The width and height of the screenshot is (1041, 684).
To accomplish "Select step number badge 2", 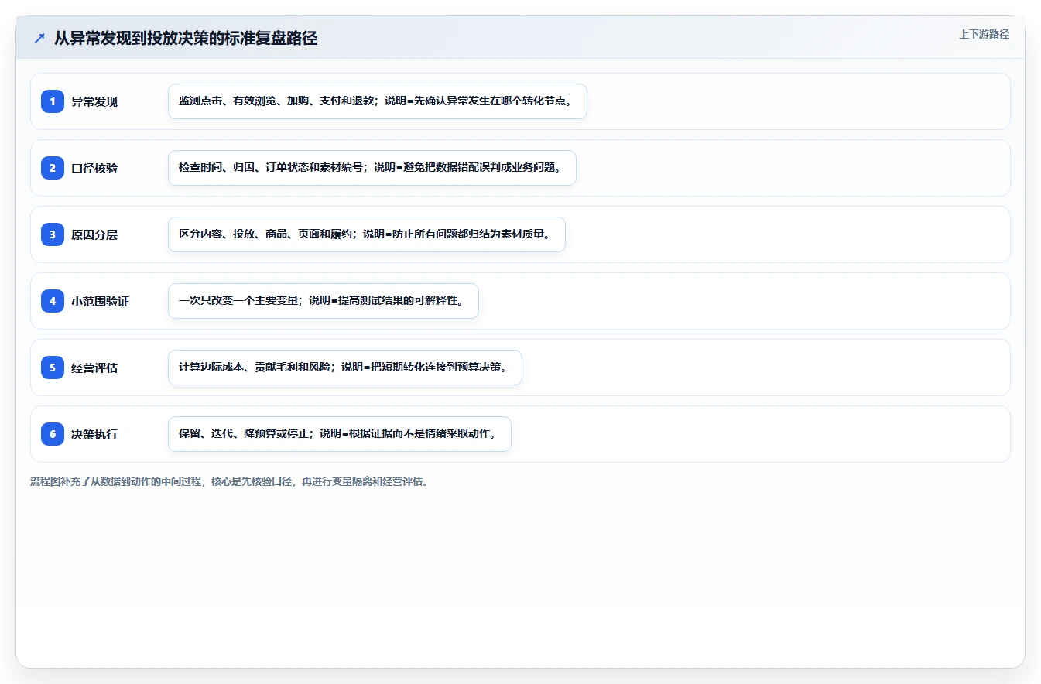I will pyautogui.click(x=53, y=168).
